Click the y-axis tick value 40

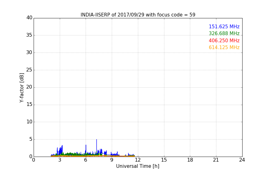click(29, 18)
